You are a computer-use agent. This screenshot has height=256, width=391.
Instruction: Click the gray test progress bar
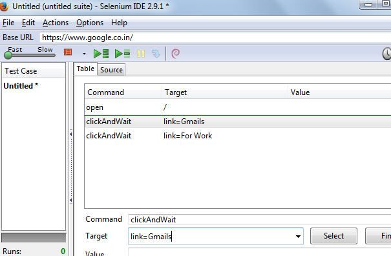(34, 237)
